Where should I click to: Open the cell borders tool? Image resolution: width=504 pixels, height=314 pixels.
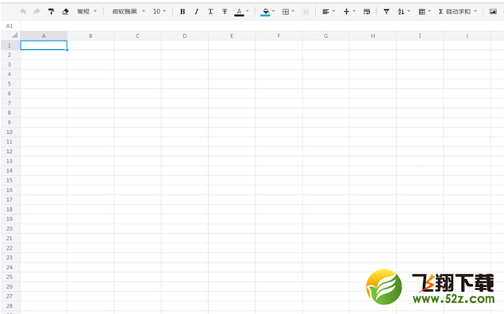click(x=286, y=12)
